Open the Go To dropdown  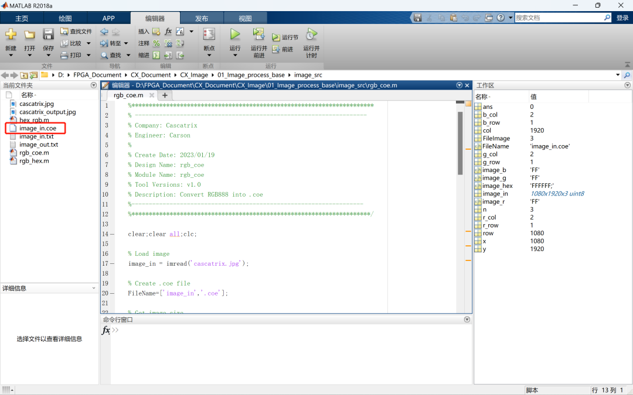(115, 43)
